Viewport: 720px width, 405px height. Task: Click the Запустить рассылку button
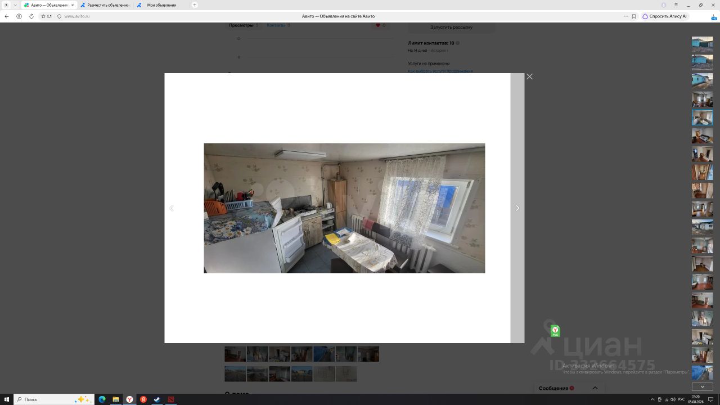click(452, 27)
